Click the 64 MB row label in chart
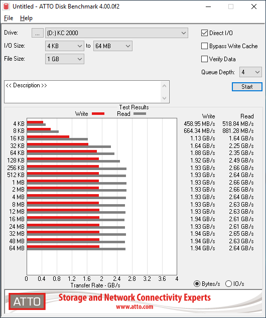This screenshot has width=266, height=318. point(17,248)
